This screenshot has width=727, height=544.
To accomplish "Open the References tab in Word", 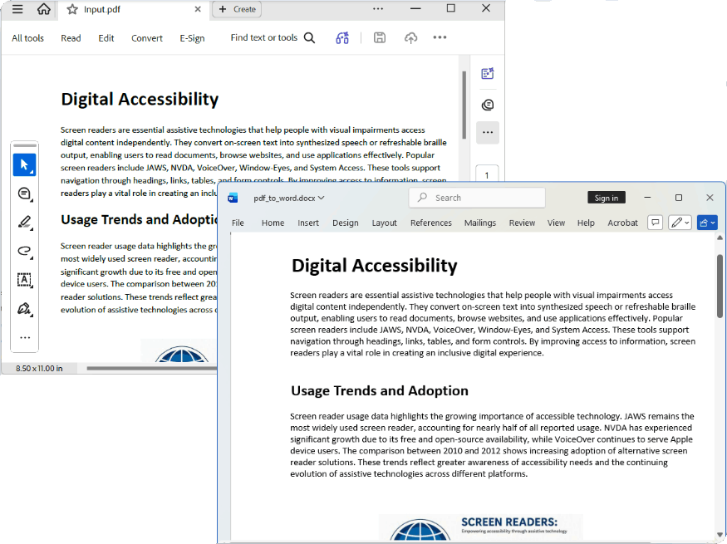I will 430,223.
